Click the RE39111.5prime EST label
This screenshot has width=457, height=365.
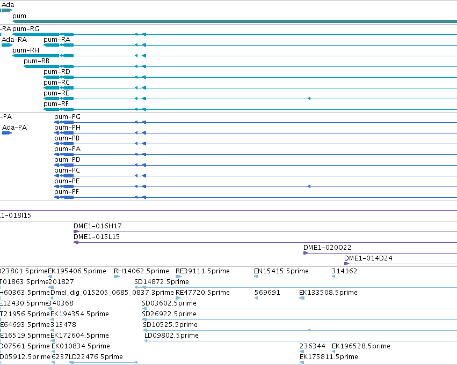pos(202,271)
